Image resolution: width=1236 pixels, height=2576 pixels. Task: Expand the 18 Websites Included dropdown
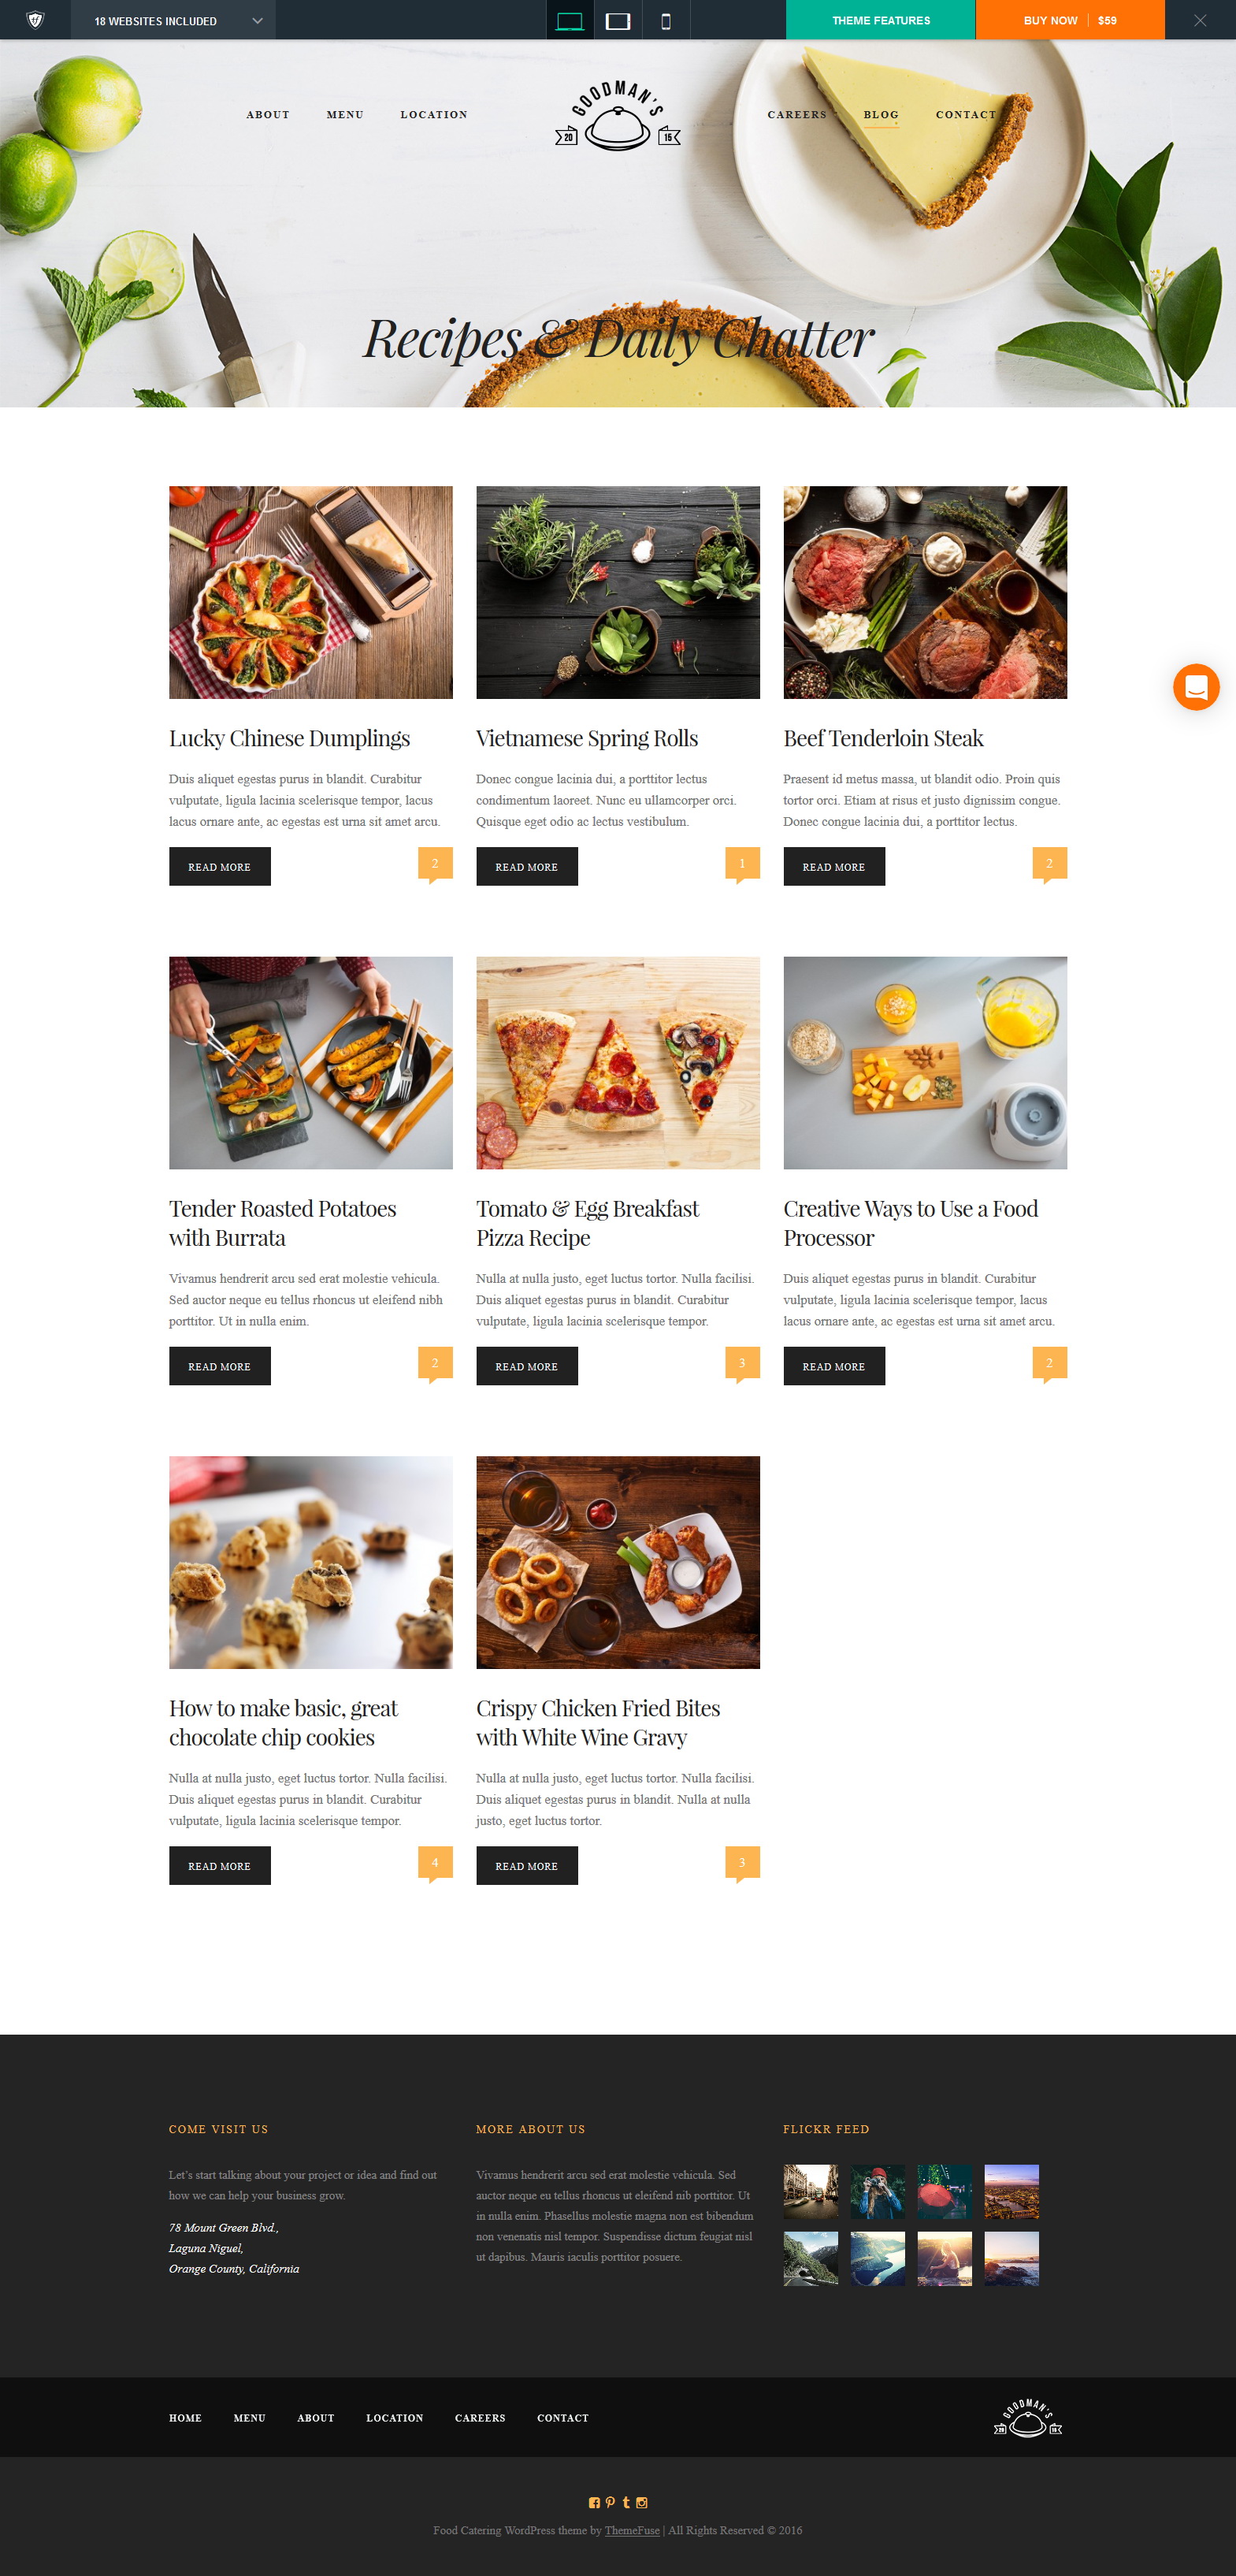(173, 20)
